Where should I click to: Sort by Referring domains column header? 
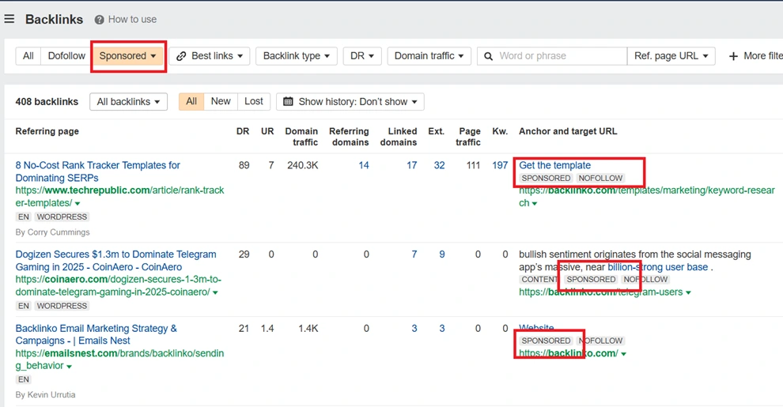349,137
